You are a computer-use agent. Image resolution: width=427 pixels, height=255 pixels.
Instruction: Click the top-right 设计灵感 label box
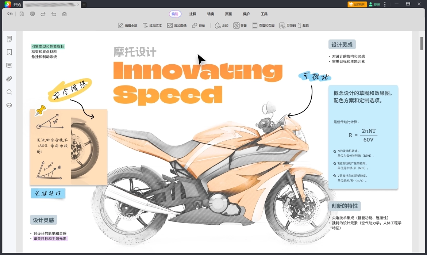tap(342, 45)
